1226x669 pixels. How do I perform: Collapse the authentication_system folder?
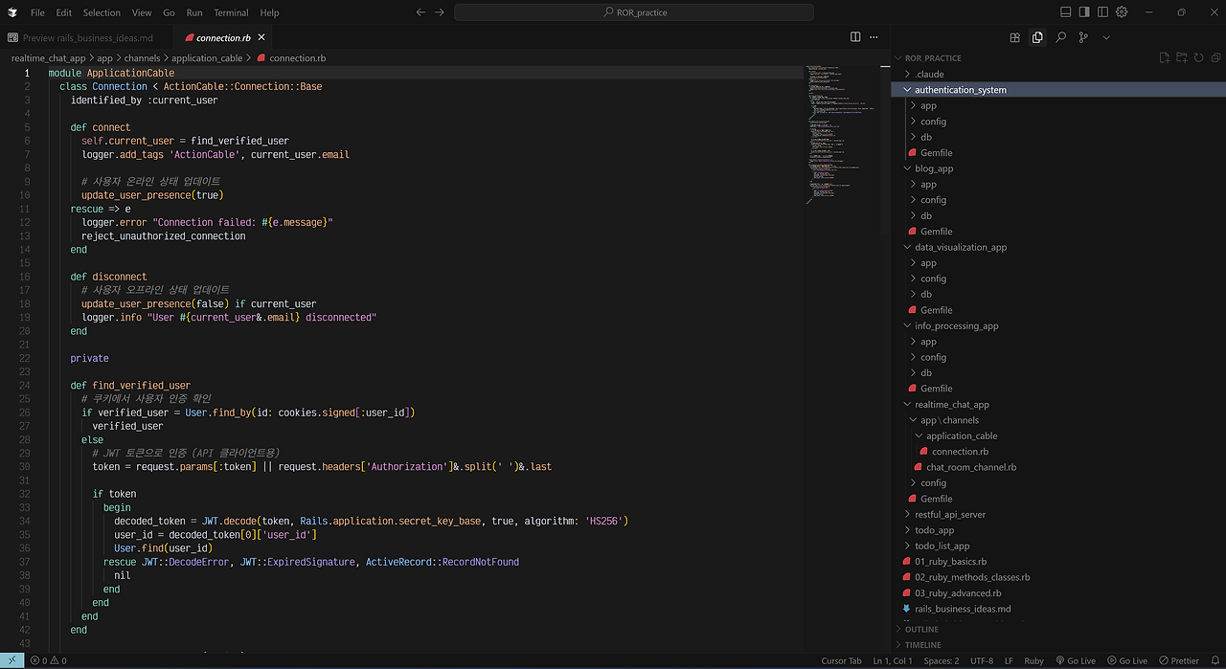tap(1058, 90)
